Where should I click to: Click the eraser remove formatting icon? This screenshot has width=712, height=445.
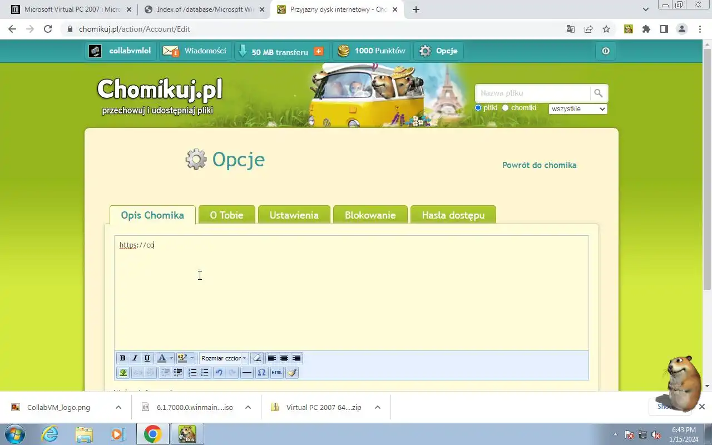click(257, 358)
